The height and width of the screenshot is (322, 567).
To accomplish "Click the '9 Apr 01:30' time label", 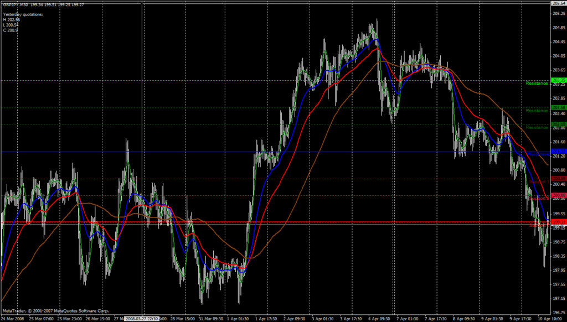I will (x=492, y=319).
